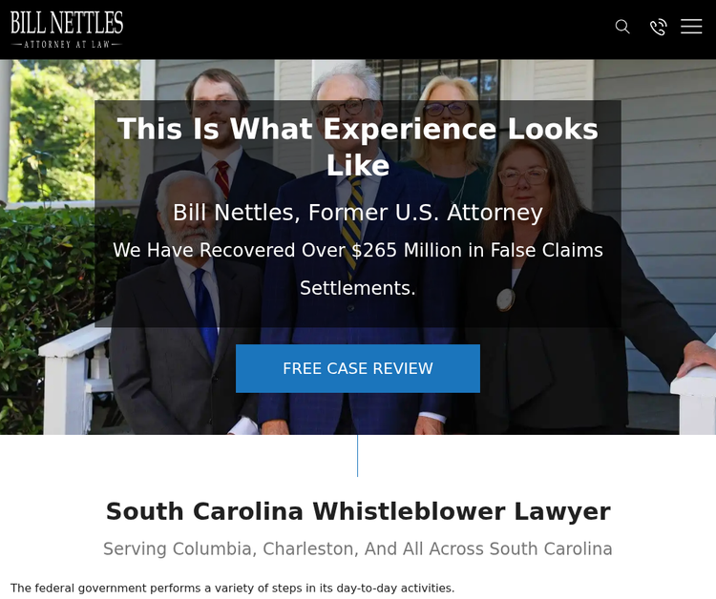Click the 'South Carolina Whistleblower Lawyer' heading
Image resolution: width=716 pixels, height=599 pixels.
click(358, 511)
